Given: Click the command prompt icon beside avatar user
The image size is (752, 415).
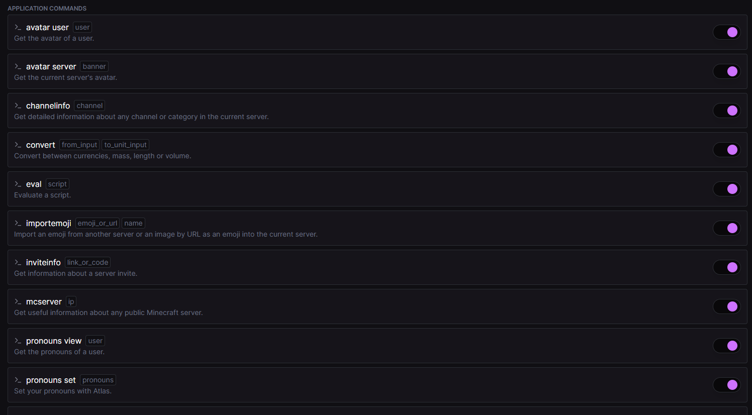Looking at the screenshot, I should pyautogui.click(x=18, y=28).
